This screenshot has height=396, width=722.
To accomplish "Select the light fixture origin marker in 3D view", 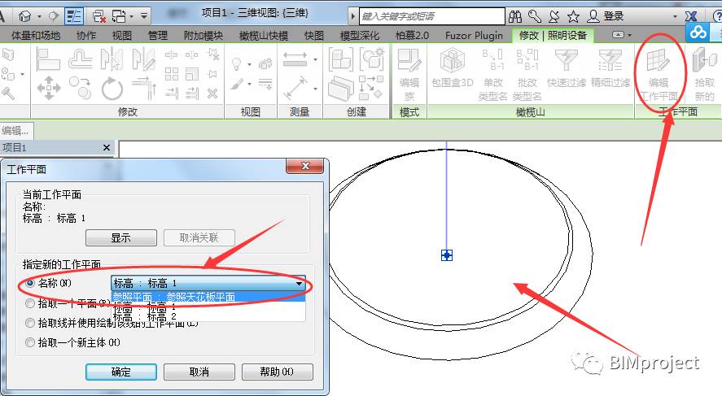I will coord(447,255).
